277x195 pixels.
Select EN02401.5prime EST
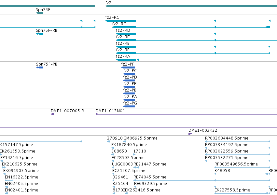click(7, 193)
